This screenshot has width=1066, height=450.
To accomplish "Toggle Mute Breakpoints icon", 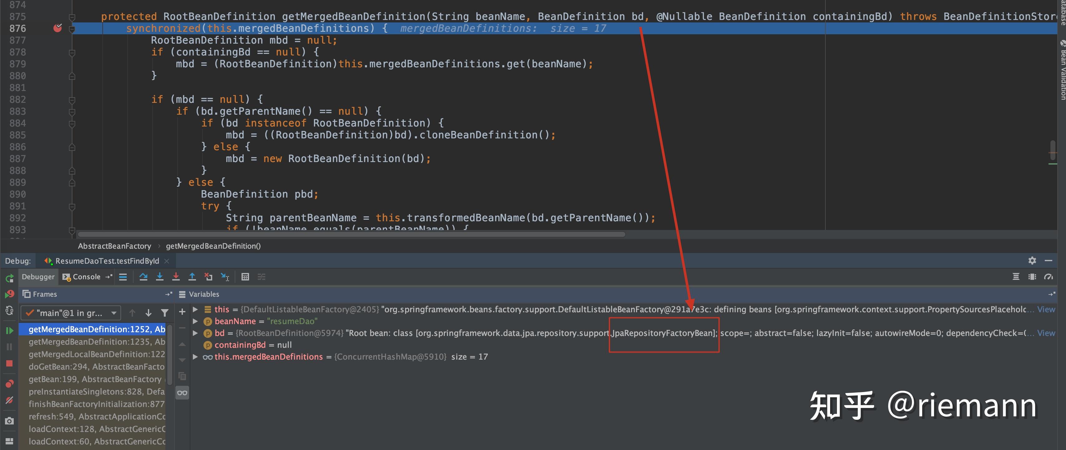I will [9, 400].
